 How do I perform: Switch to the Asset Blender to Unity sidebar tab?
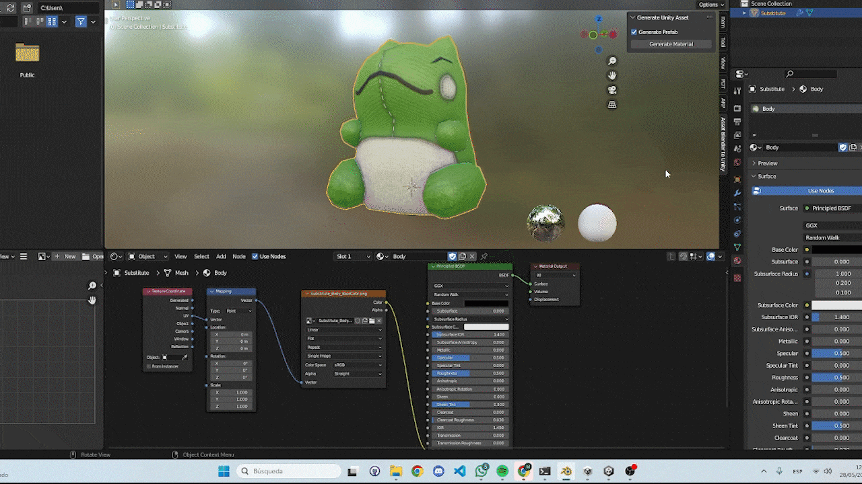723,144
